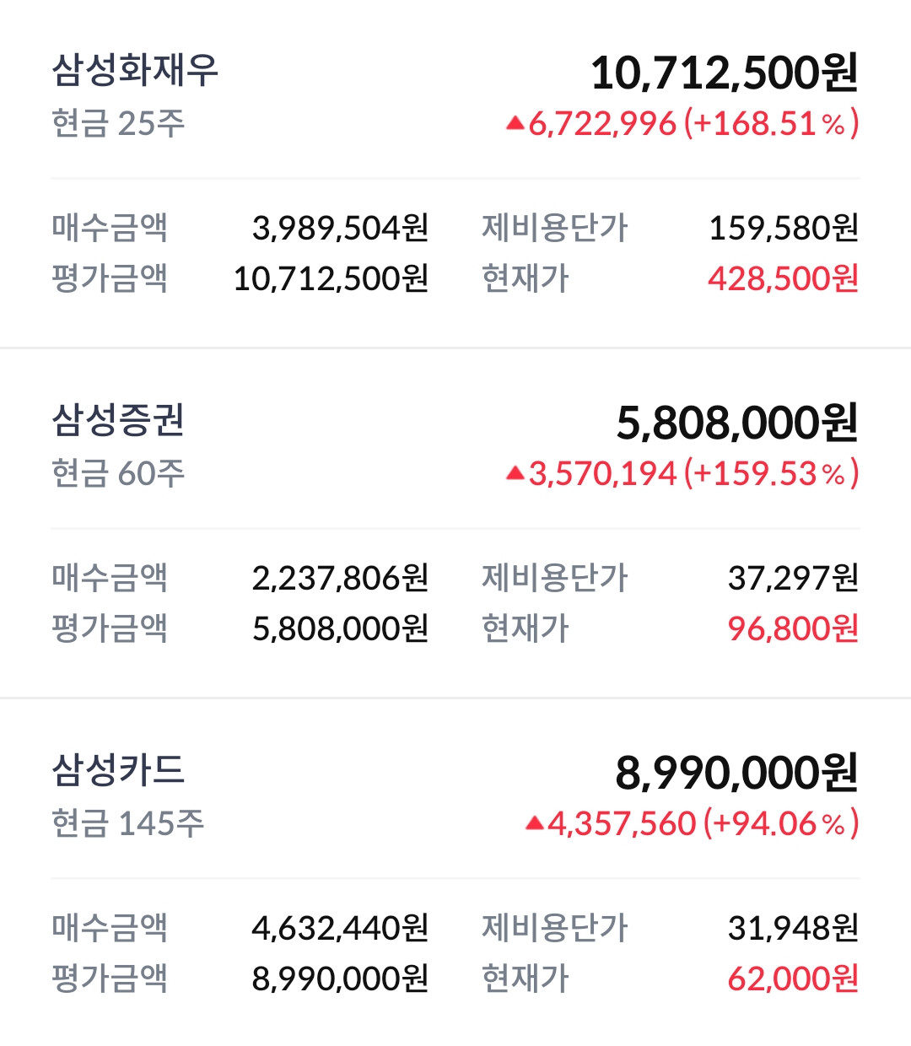Screen dimensions: 911x1046
Task: Select the 5,808,000원 total value heading
Action: click(x=737, y=423)
